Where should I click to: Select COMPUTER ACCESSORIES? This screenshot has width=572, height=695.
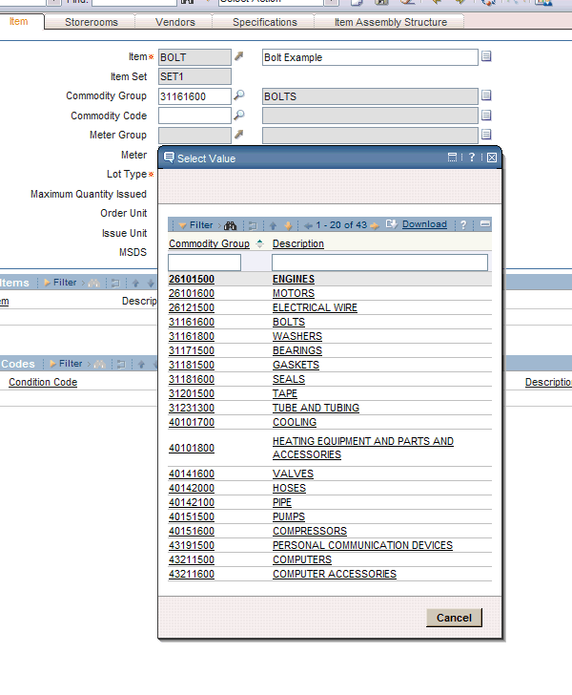[x=335, y=574]
